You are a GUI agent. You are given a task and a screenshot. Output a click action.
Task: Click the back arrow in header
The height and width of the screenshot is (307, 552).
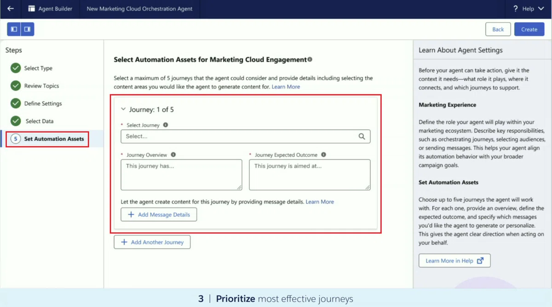[x=11, y=9]
